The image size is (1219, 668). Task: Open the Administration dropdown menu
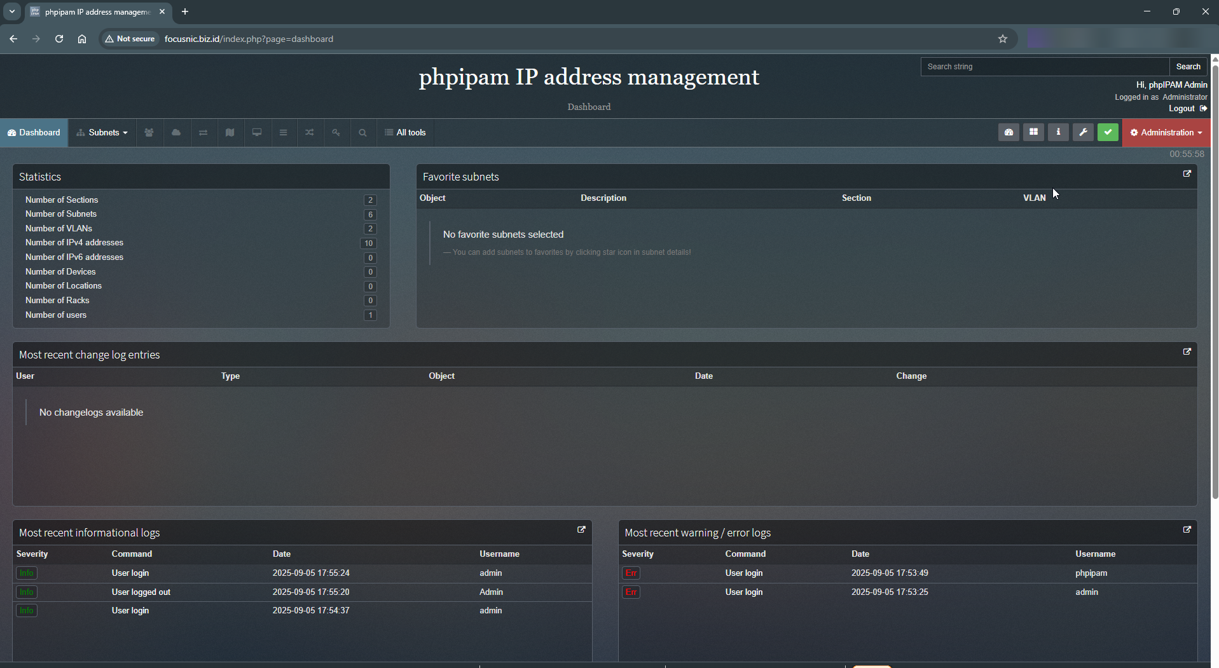pos(1166,133)
